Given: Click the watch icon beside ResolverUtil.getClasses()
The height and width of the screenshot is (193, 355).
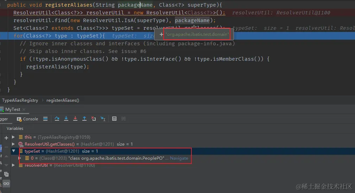Looking at the screenshot, I should pyautogui.click(x=21, y=144).
